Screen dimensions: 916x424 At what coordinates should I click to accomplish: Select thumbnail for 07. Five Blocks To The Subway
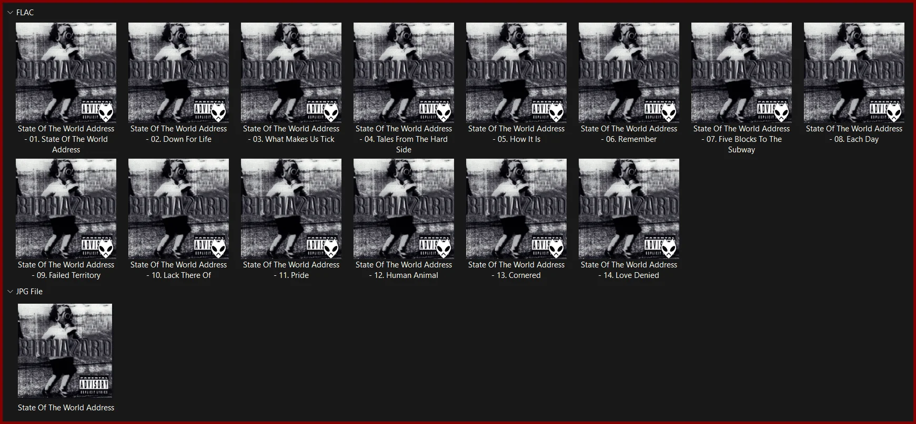coord(741,73)
